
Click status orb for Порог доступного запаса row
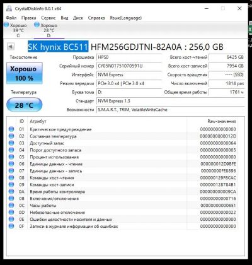point(11,150)
